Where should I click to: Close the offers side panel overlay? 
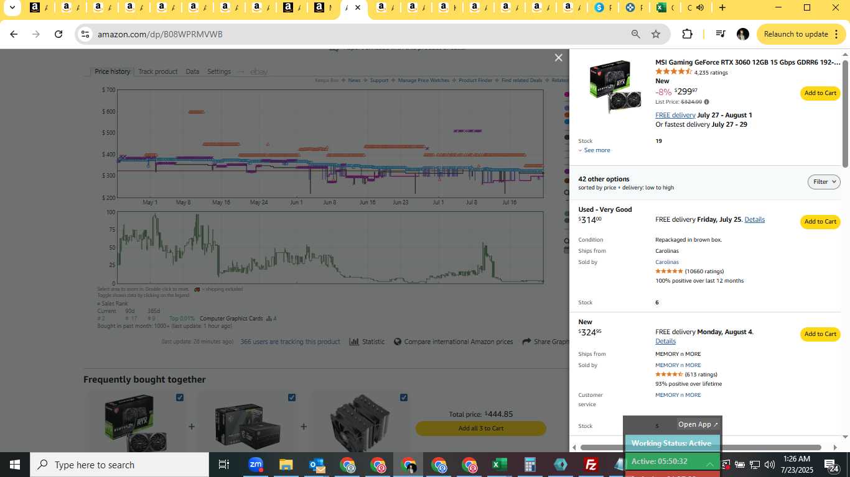click(558, 57)
